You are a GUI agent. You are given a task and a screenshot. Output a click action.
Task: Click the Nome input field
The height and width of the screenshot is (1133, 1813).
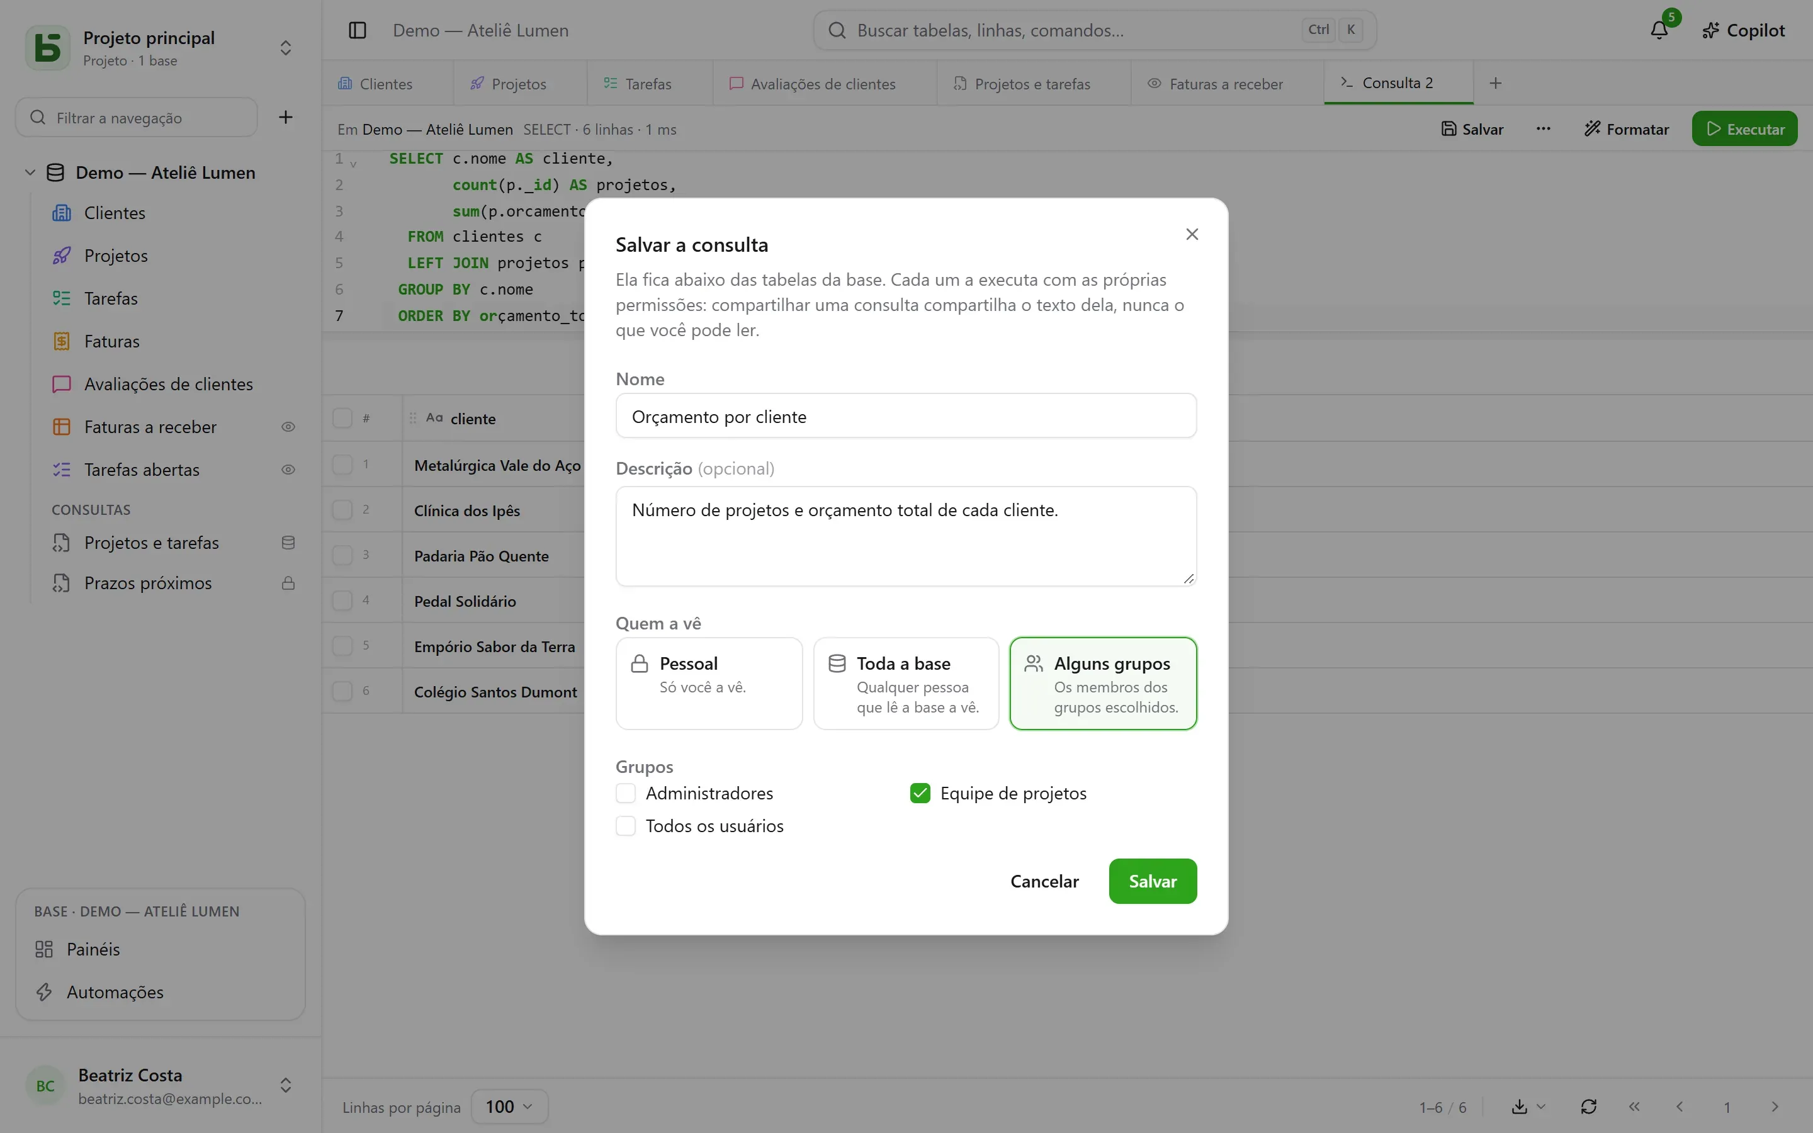(906, 416)
